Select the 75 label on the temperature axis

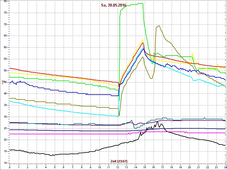pos(5,13)
